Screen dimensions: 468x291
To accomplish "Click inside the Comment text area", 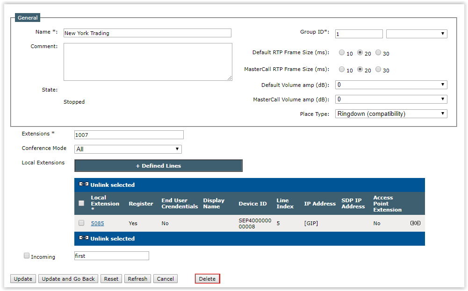I will click(148, 62).
